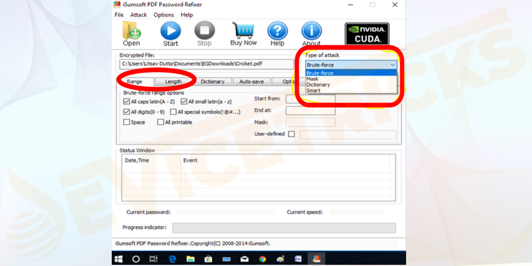Tick the User-defined checkbox
This screenshot has height=266, width=532.
tap(291, 134)
